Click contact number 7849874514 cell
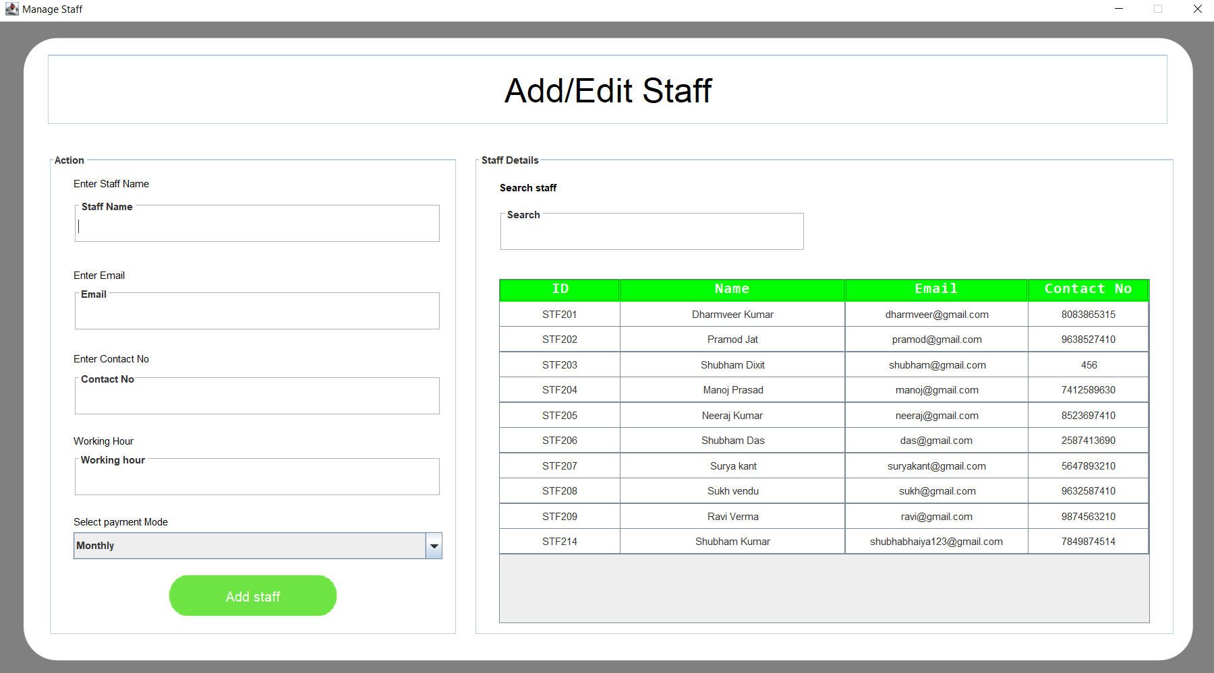The height and width of the screenshot is (673, 1214). (x=1088, y=542)
